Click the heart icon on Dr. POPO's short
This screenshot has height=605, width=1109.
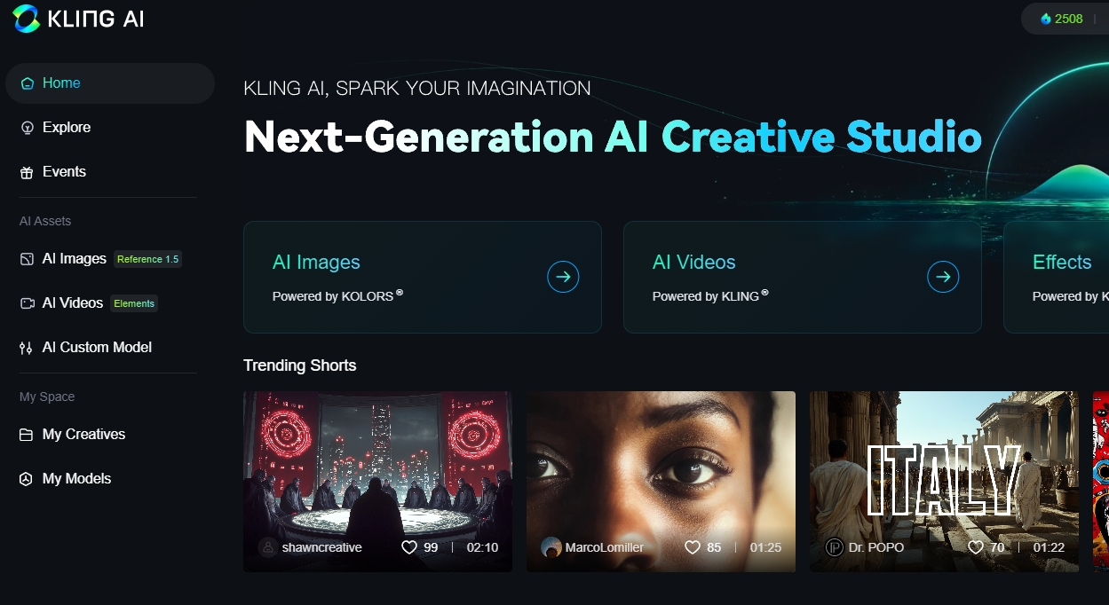point(976,547)
